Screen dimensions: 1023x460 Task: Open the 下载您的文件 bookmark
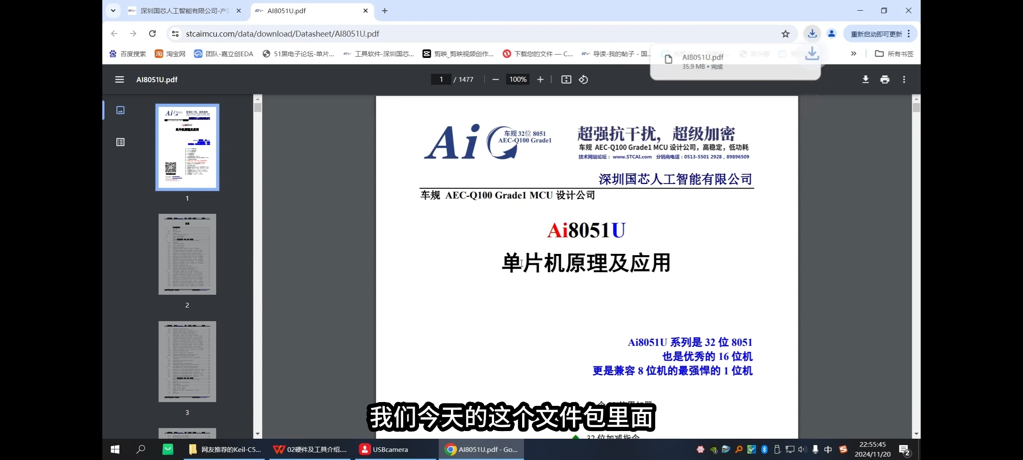[x=538, y=54]
